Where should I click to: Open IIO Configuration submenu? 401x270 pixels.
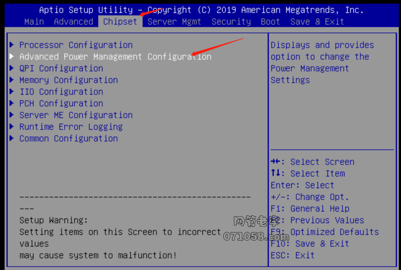point(61,92)
